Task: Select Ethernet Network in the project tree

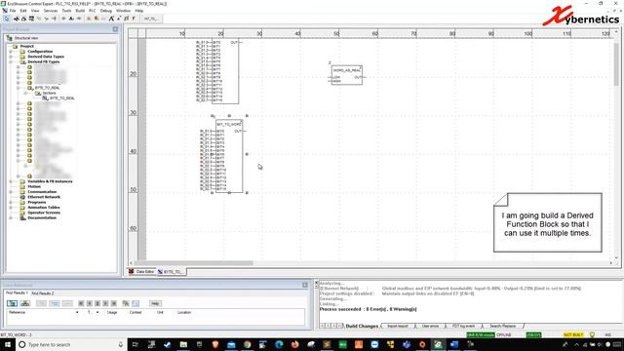Action: [x=44, y=197]
